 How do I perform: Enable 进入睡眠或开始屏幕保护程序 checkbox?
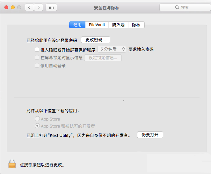pyautogui.click(x=37, y=49)
